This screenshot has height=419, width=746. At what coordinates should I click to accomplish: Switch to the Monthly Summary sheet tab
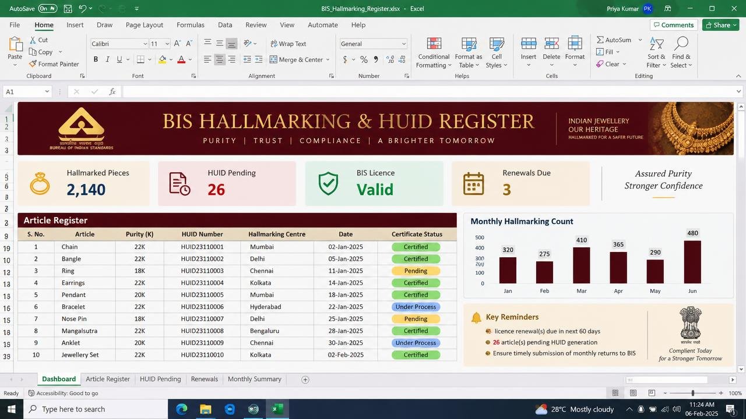coord(255,379)
